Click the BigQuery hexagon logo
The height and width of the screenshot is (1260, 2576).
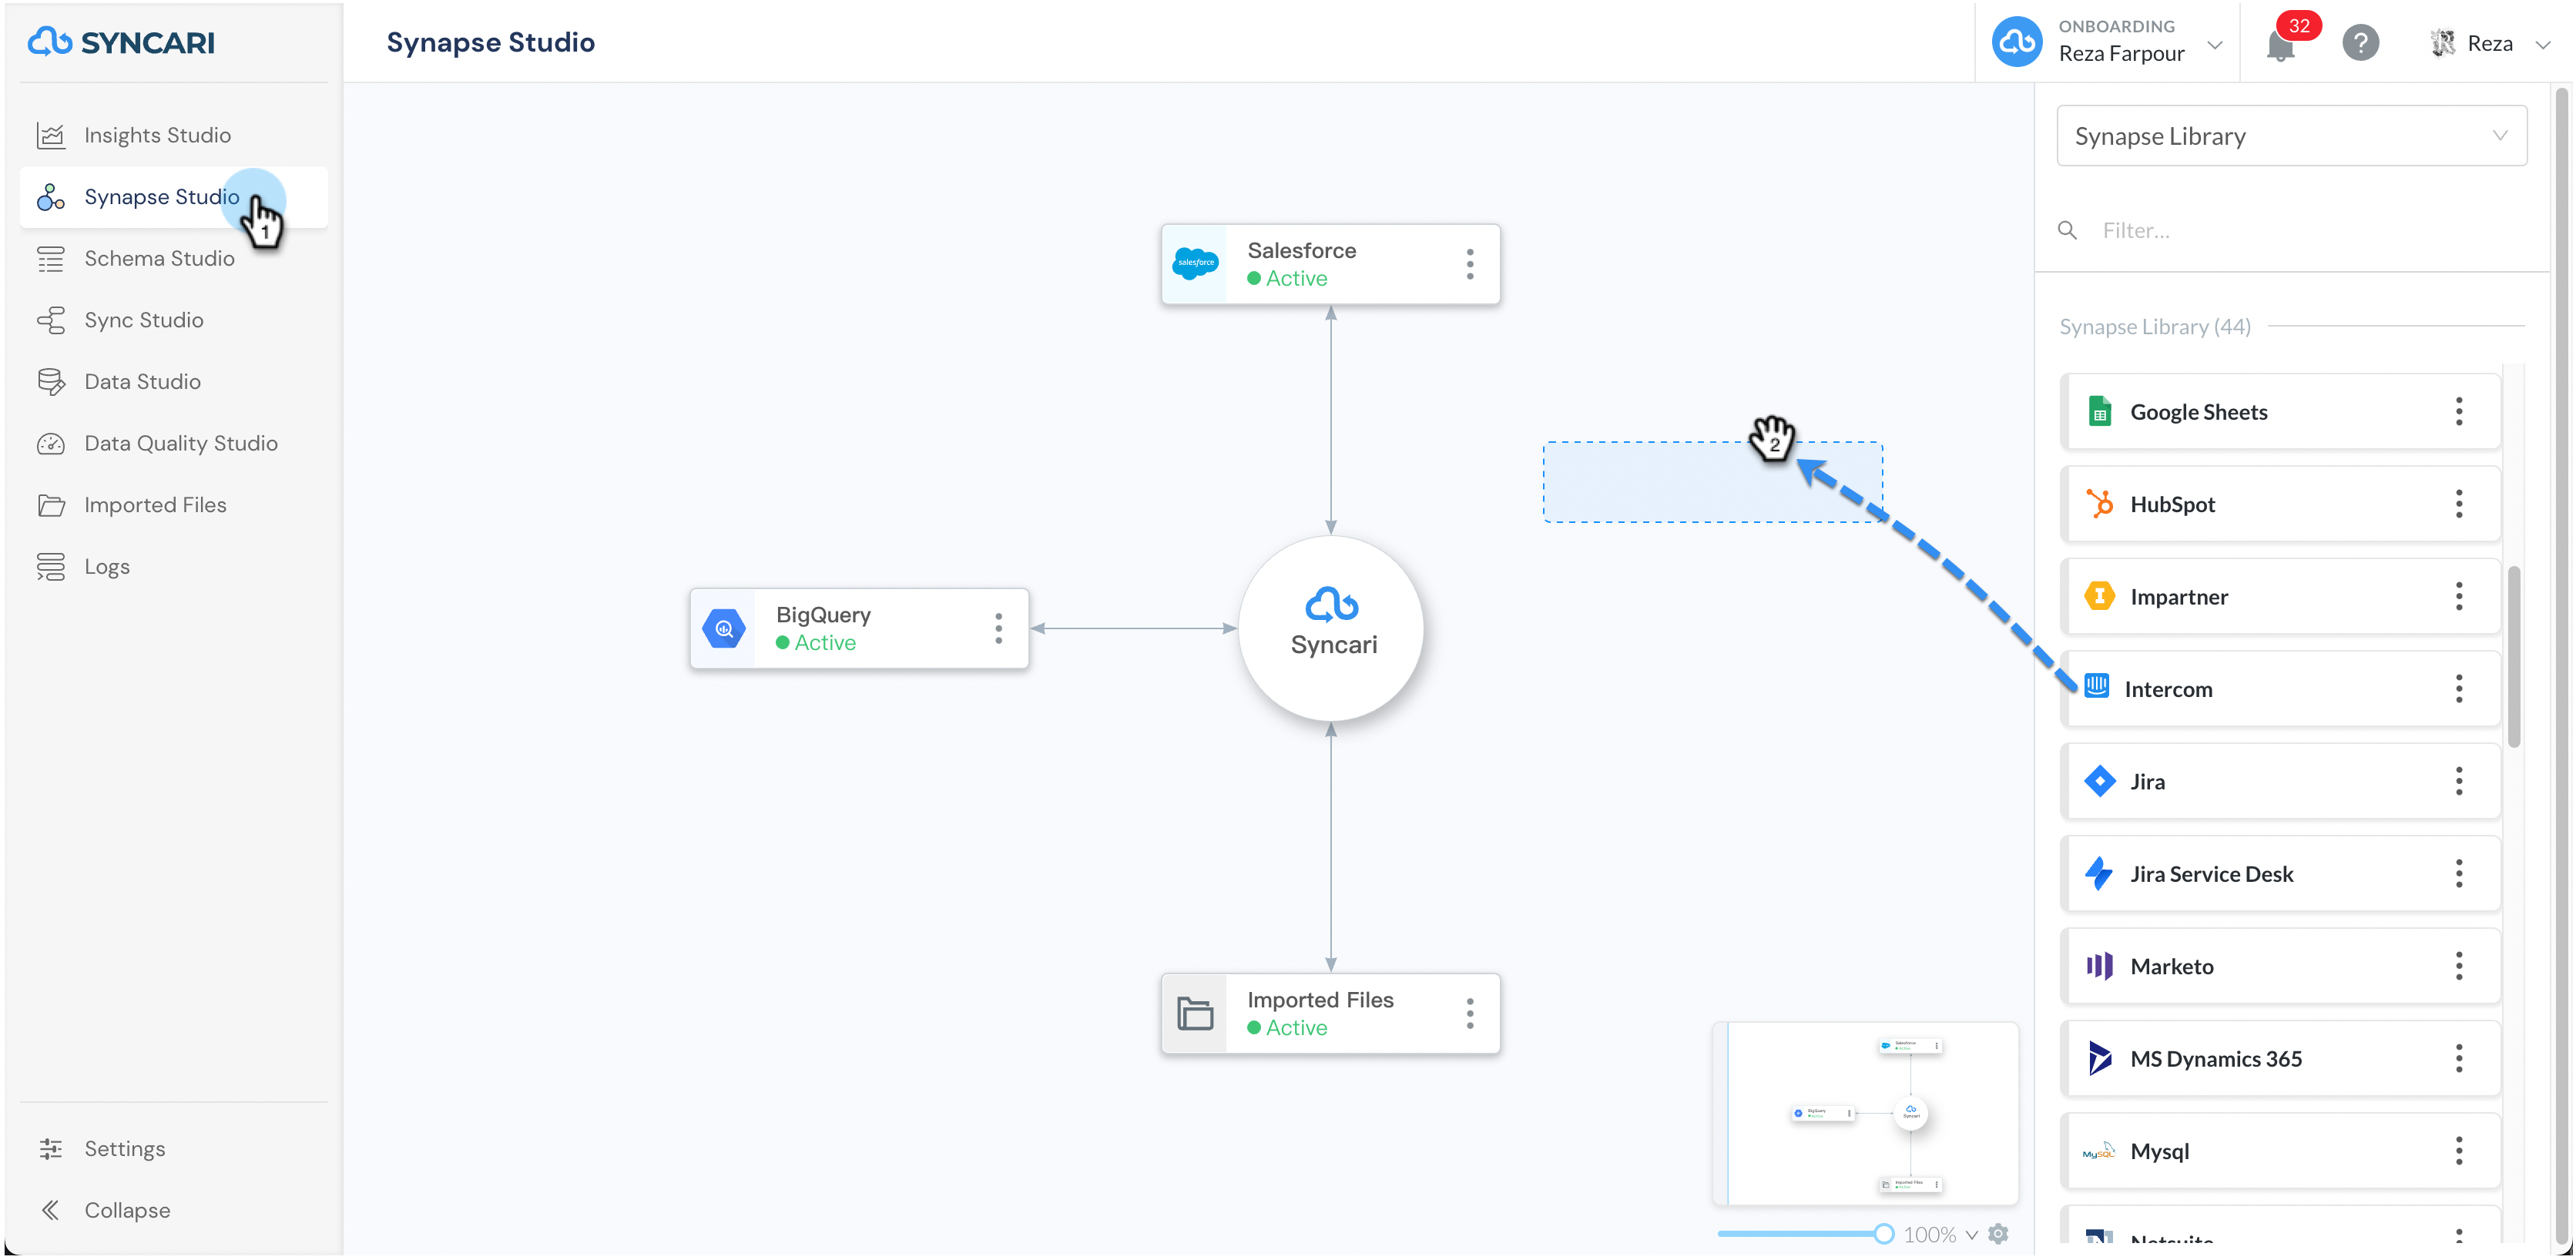coord(724,628)
